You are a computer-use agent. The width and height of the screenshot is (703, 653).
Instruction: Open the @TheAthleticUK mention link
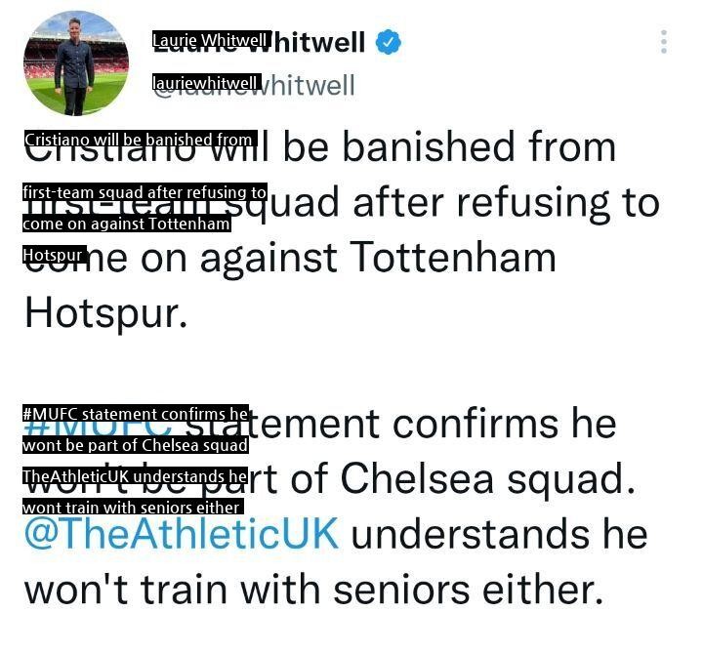(182, 534)
